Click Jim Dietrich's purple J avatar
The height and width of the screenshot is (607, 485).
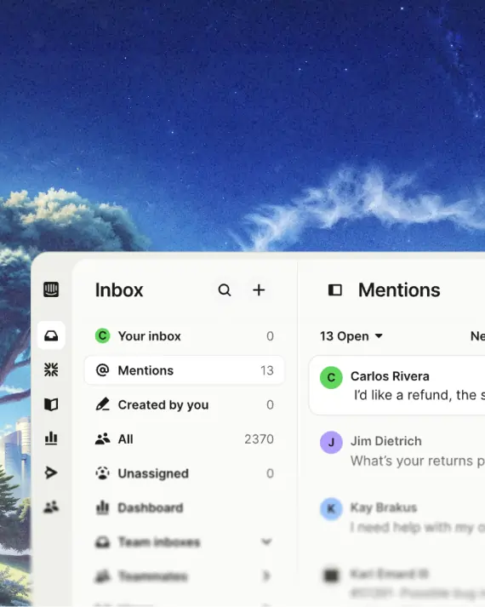tap(331, 442)
